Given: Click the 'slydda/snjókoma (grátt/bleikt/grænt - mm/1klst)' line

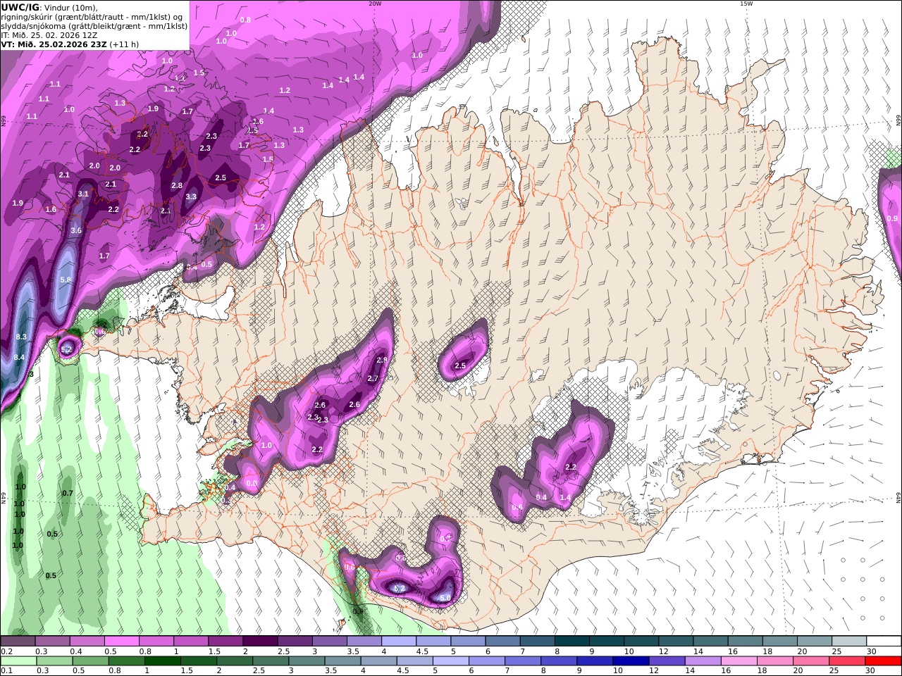Looking at the screenshot, I should (x=94, y=25).
